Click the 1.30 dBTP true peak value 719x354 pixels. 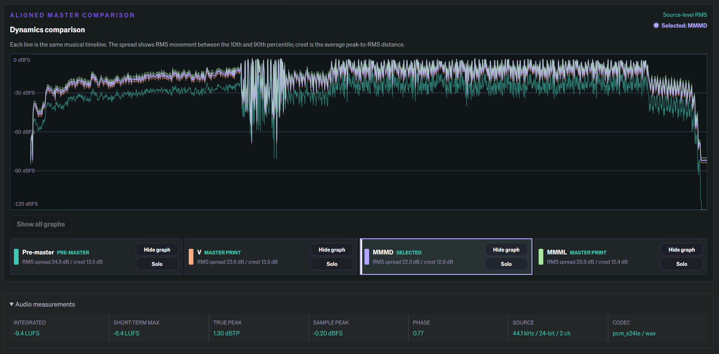coord(227,333)
